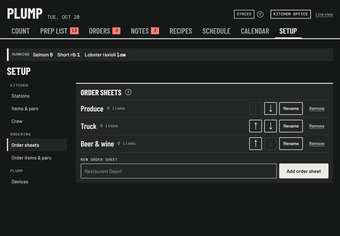Viewport: 340px width, 236px height.
Task: Remove the Truck order sheet
Action: [x=317, y=126]
